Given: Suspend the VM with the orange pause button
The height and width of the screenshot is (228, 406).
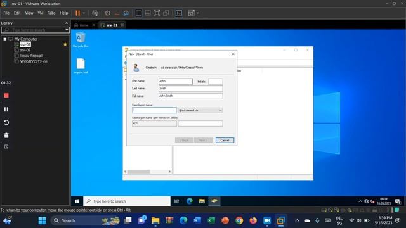Looking at the screenshot, I should (x=77, y=13).
